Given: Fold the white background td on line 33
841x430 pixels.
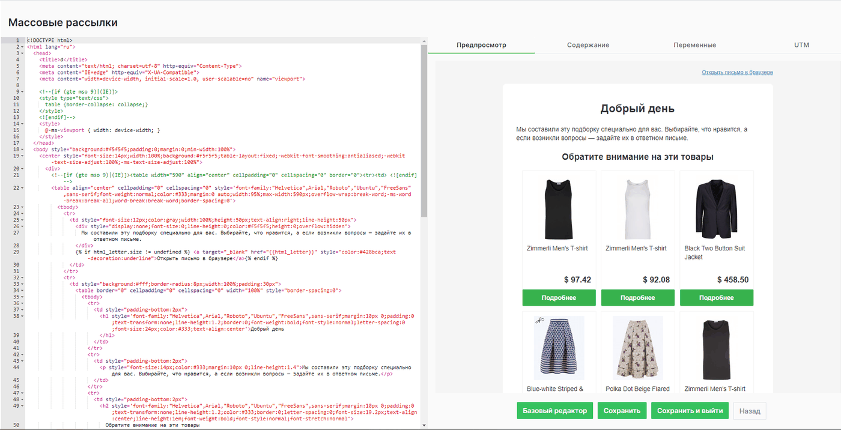Looking at the screenshot, I should click(22, 284).
